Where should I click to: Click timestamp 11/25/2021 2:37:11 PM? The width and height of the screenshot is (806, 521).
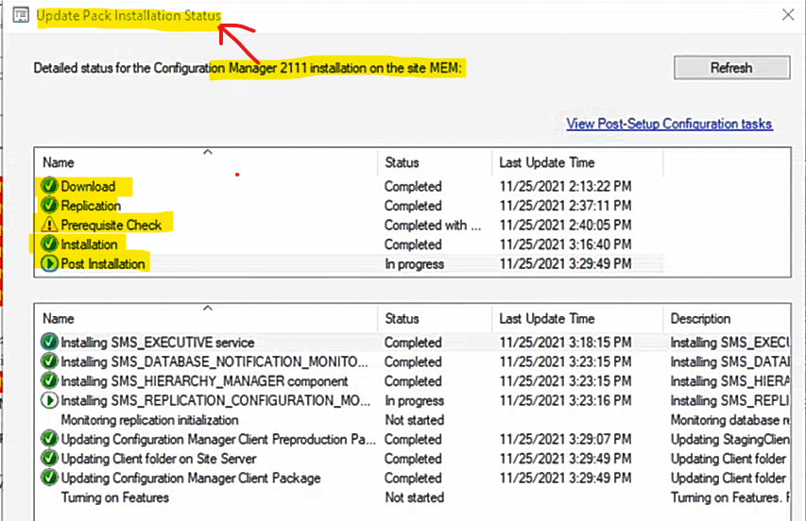565,206
